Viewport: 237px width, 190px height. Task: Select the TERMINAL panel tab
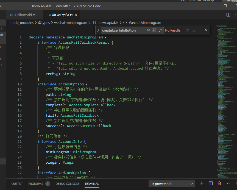(92, 184)
